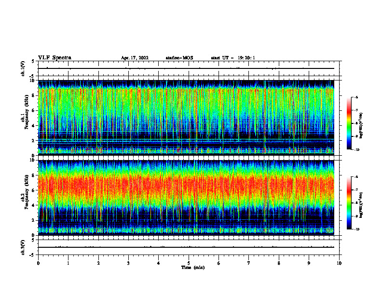
Task: Click time axis tick label '4'
Action: (x=159, y=263)
